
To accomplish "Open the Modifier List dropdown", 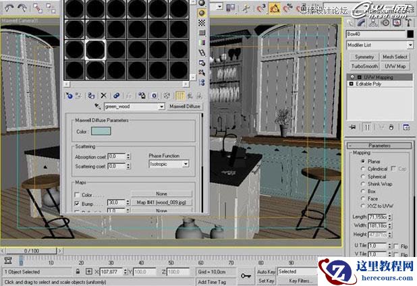I will pyautogui.click(x=410, y=45).
